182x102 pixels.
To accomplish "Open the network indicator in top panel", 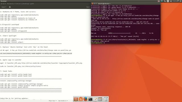I will [x=165, y=1].
